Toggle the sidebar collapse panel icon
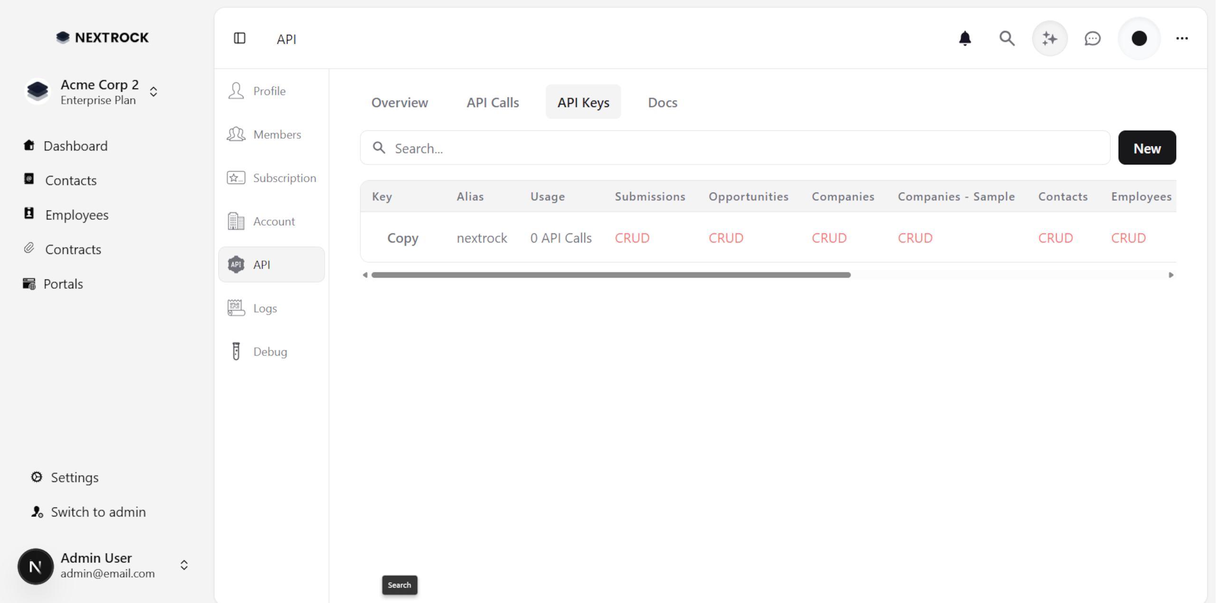 [x=239, y=38]
